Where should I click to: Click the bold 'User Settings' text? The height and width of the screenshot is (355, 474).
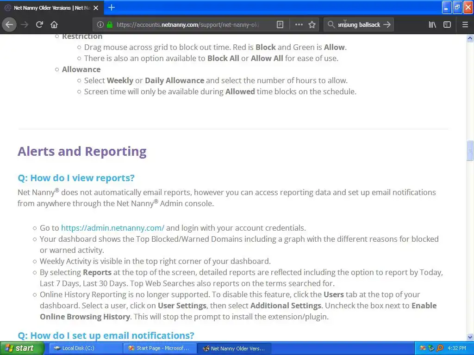click(182, 306)
